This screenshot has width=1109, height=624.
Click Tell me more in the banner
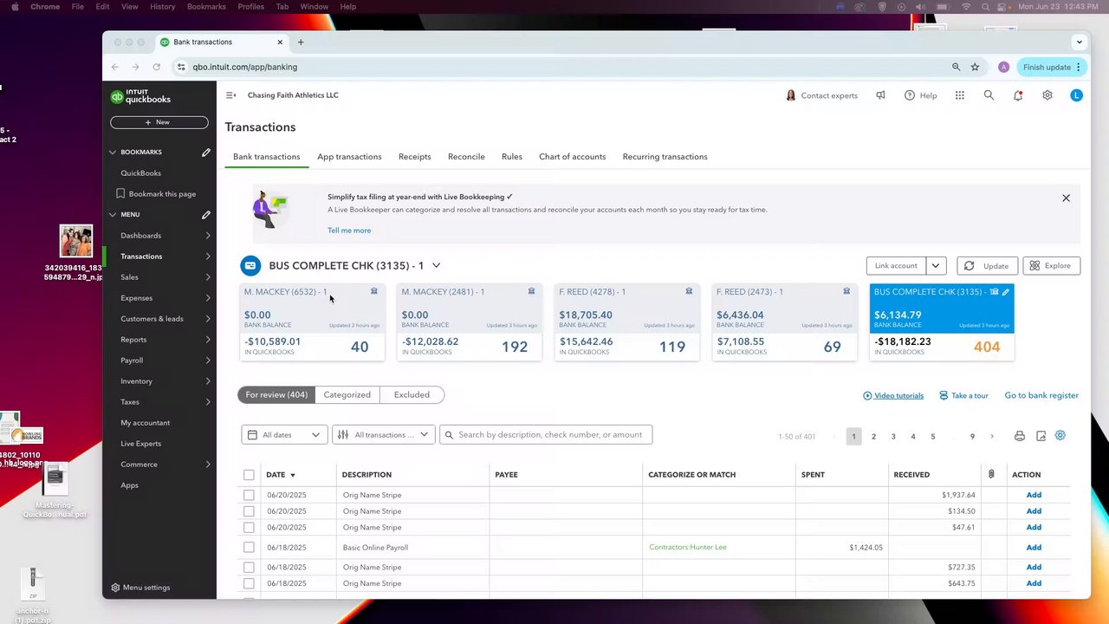349,231
